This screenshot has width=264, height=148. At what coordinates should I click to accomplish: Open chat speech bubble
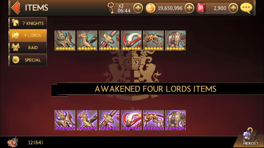click(246, 8)
